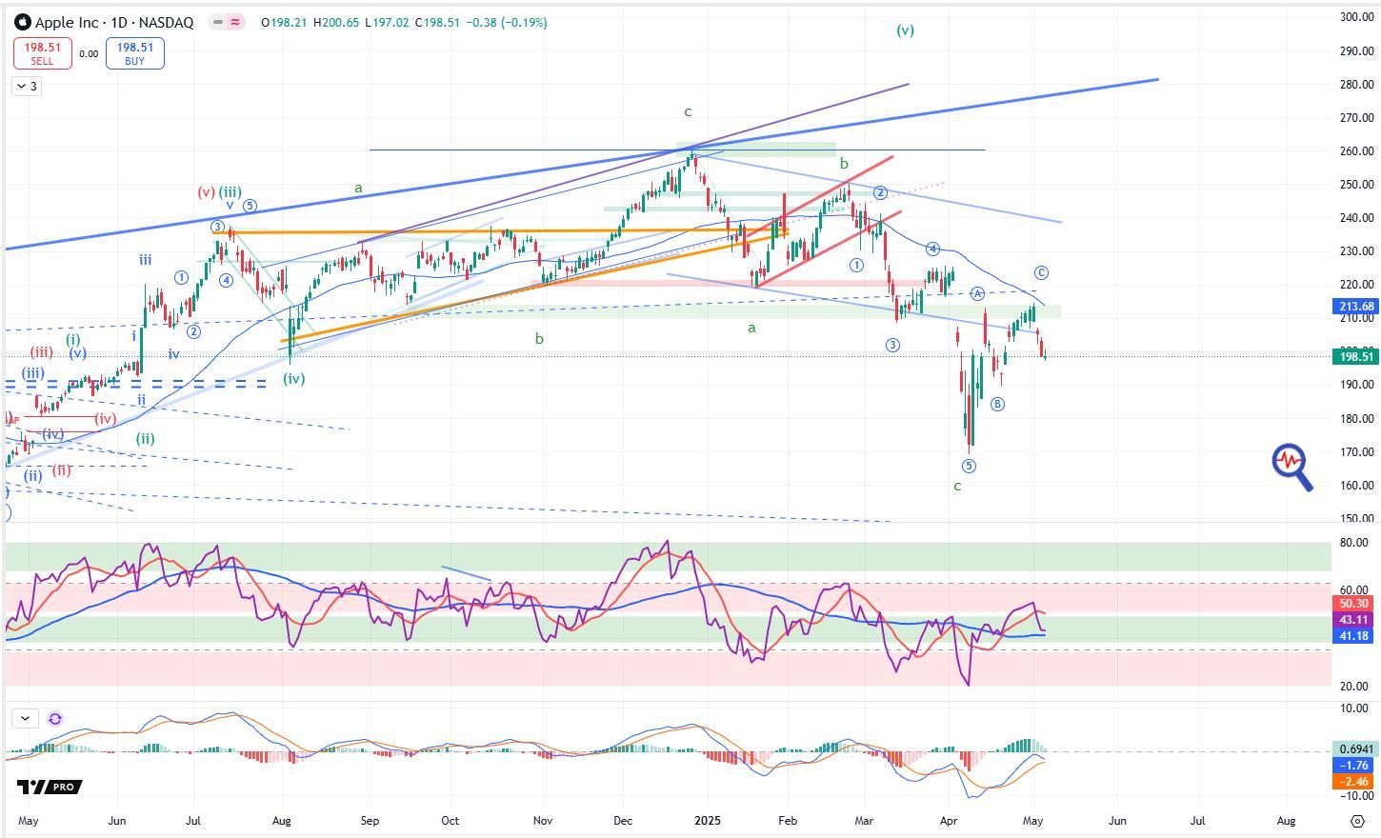Viewport: 1381px width, 838px height.
Task: Click the green 0.6941 MACD histogram label
Action: (1353, 749)
